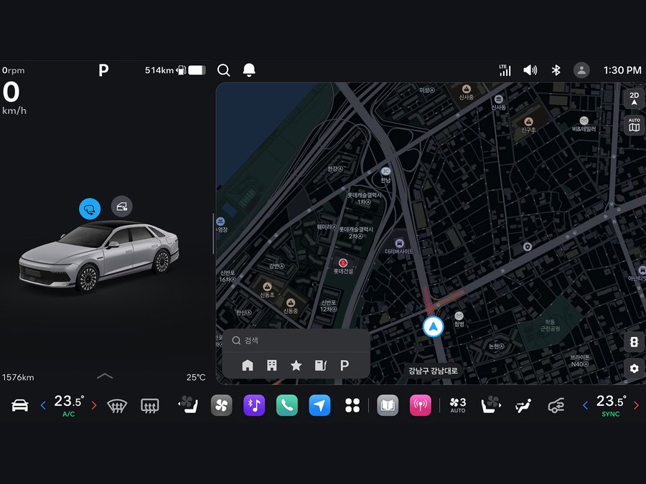Open the all apps grid
This screenshot has width=646, height=484.
(352, 405)
